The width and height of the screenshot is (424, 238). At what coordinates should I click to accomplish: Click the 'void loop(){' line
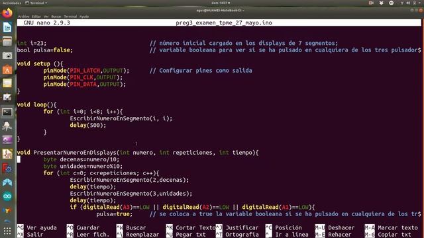(x=37, y=104)
